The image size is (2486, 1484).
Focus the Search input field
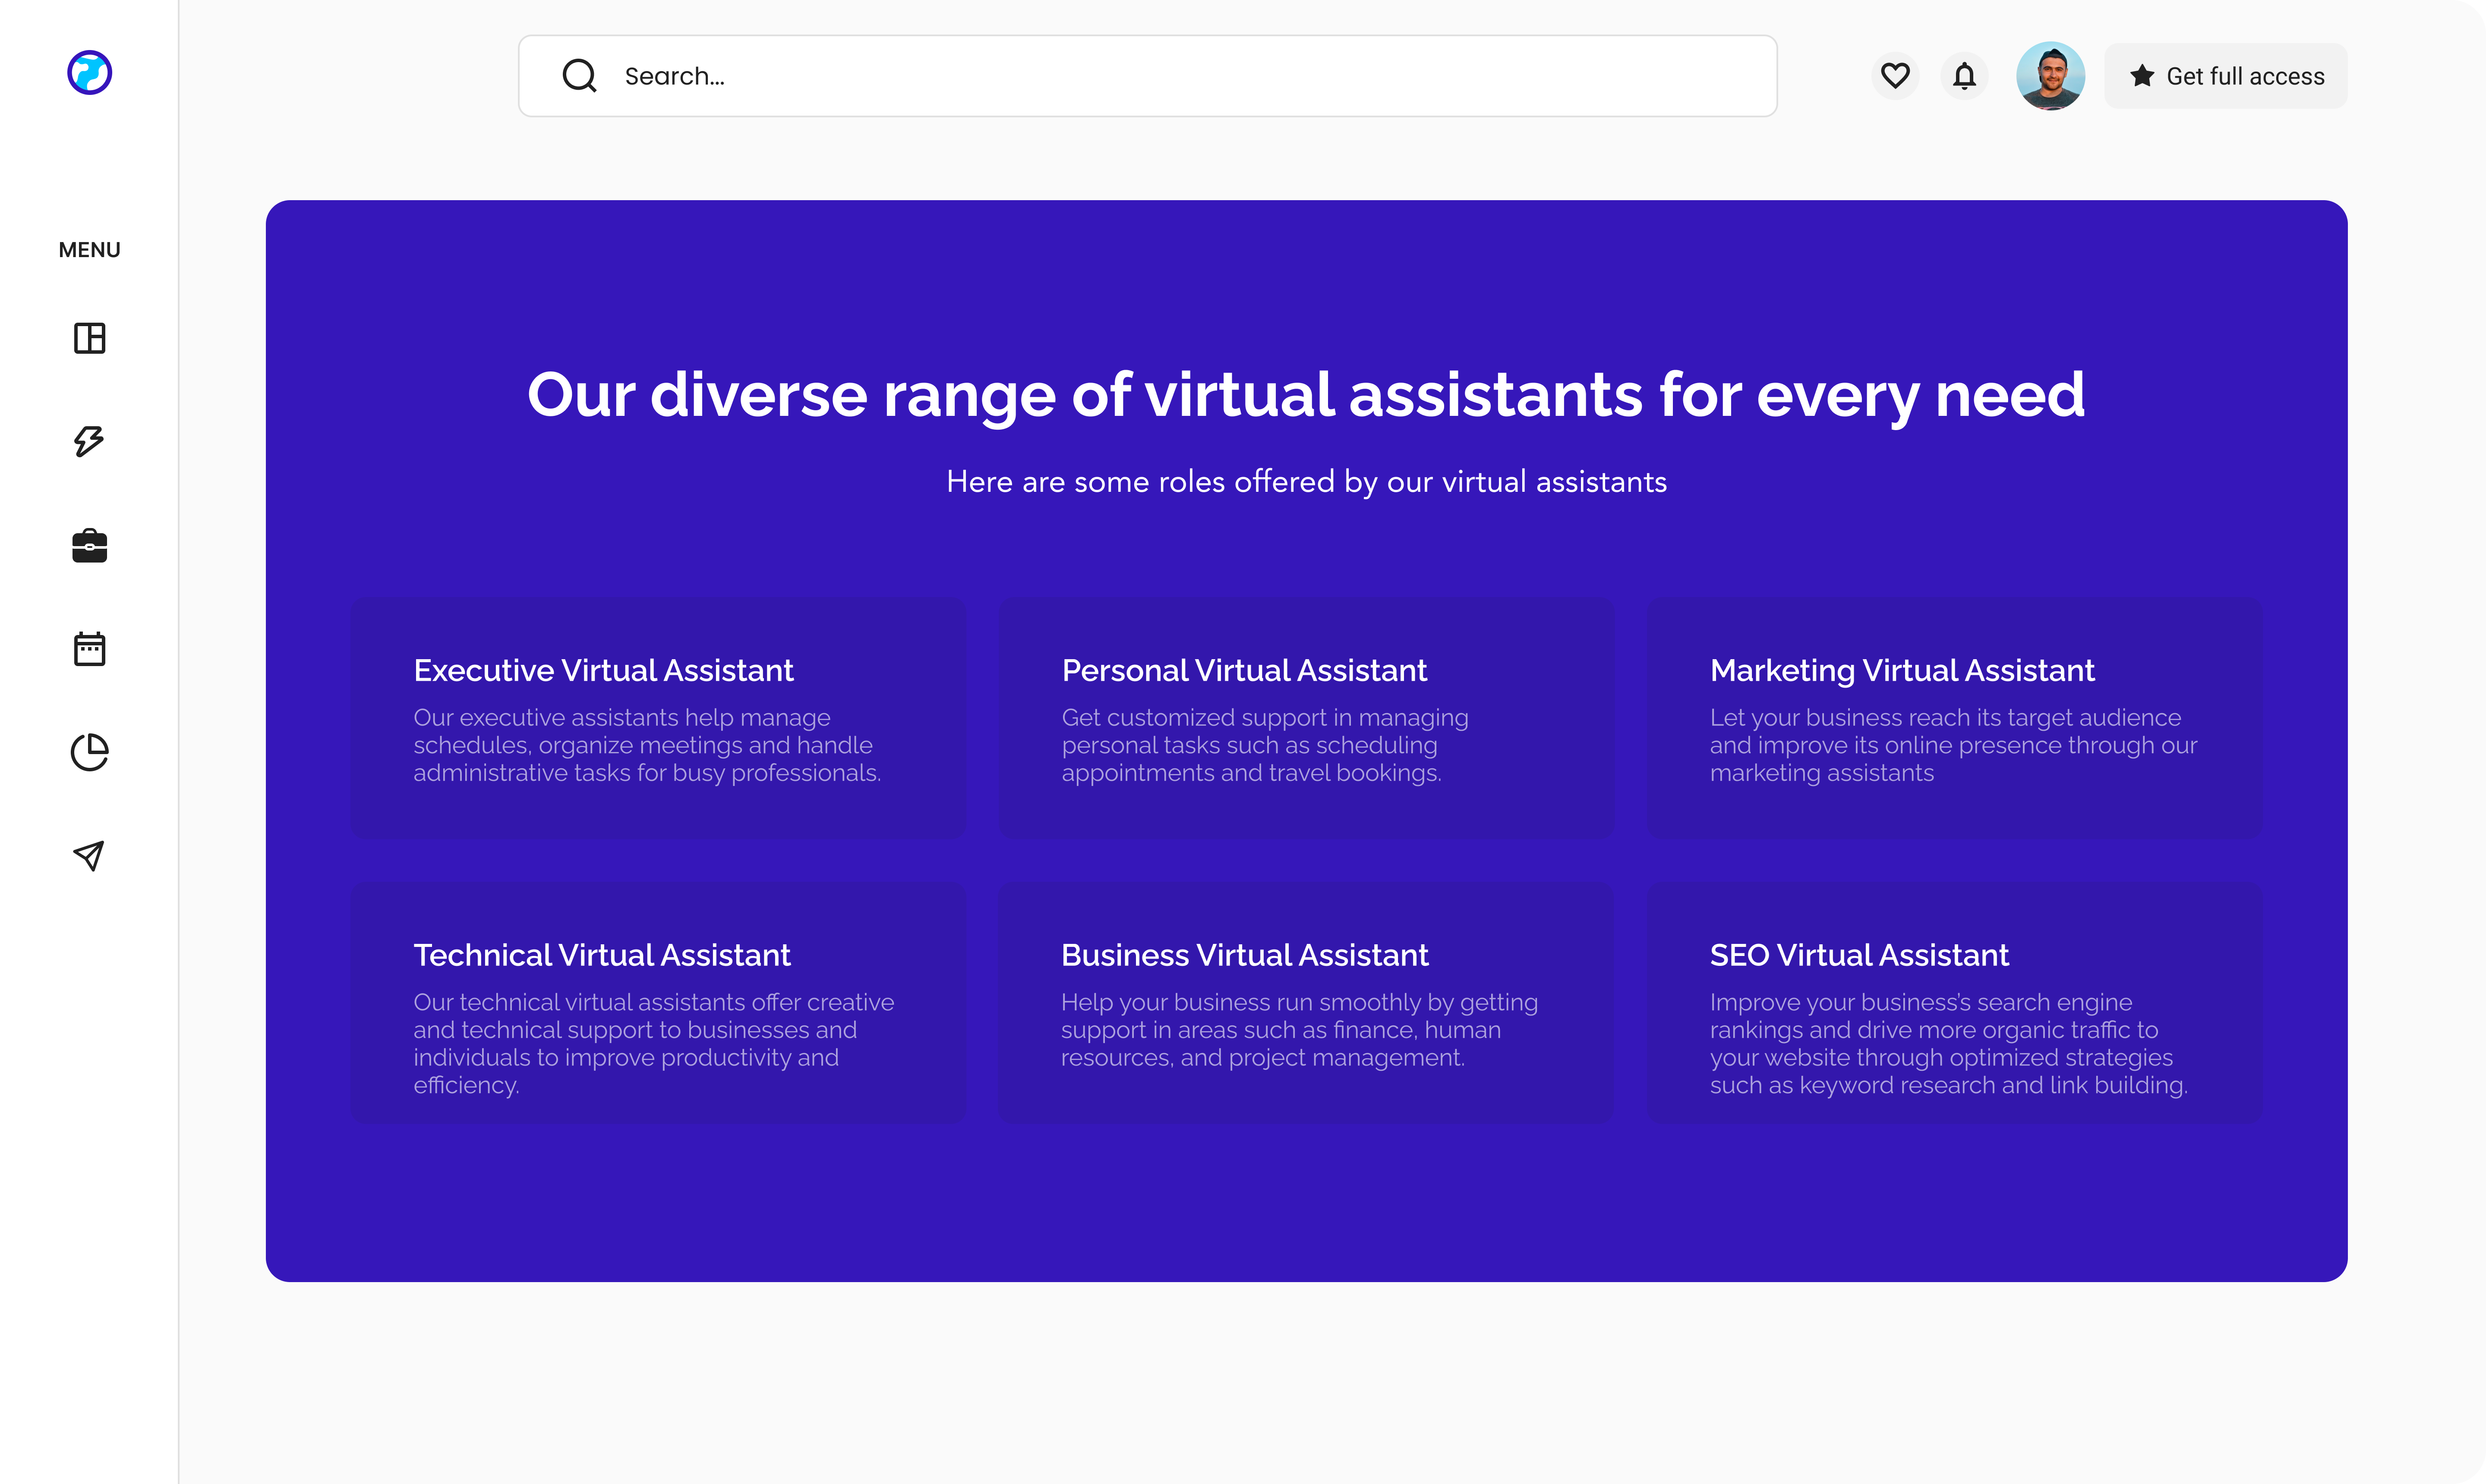pos(1148,76)
